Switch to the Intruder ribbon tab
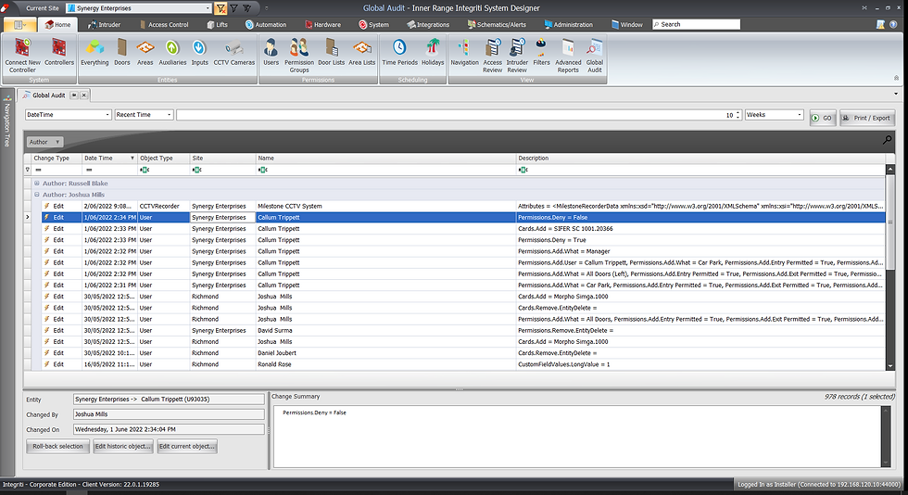 click(x=104, y=24)
